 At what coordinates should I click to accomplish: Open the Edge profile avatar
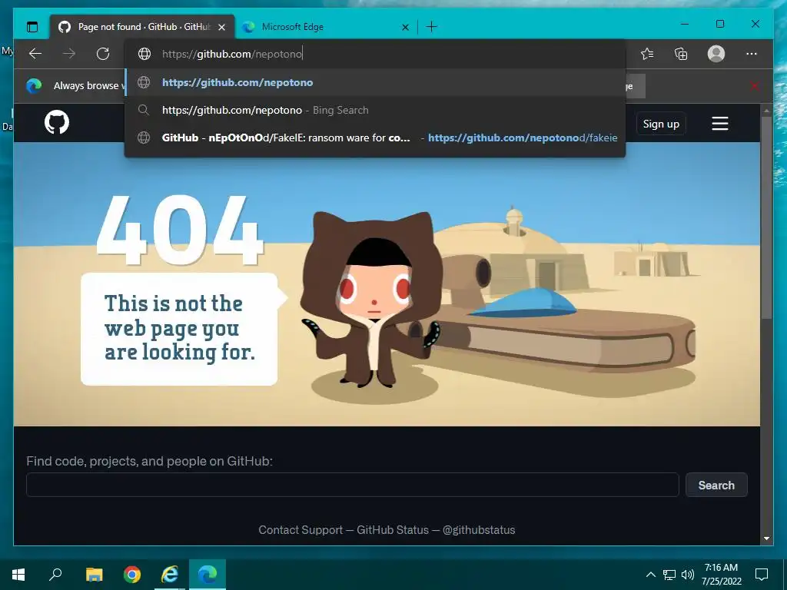[x=716, y=54]
